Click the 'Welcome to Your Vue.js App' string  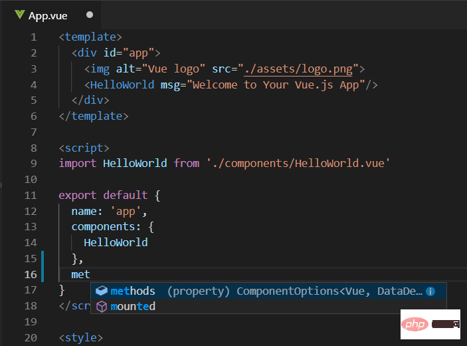[276, 85]
